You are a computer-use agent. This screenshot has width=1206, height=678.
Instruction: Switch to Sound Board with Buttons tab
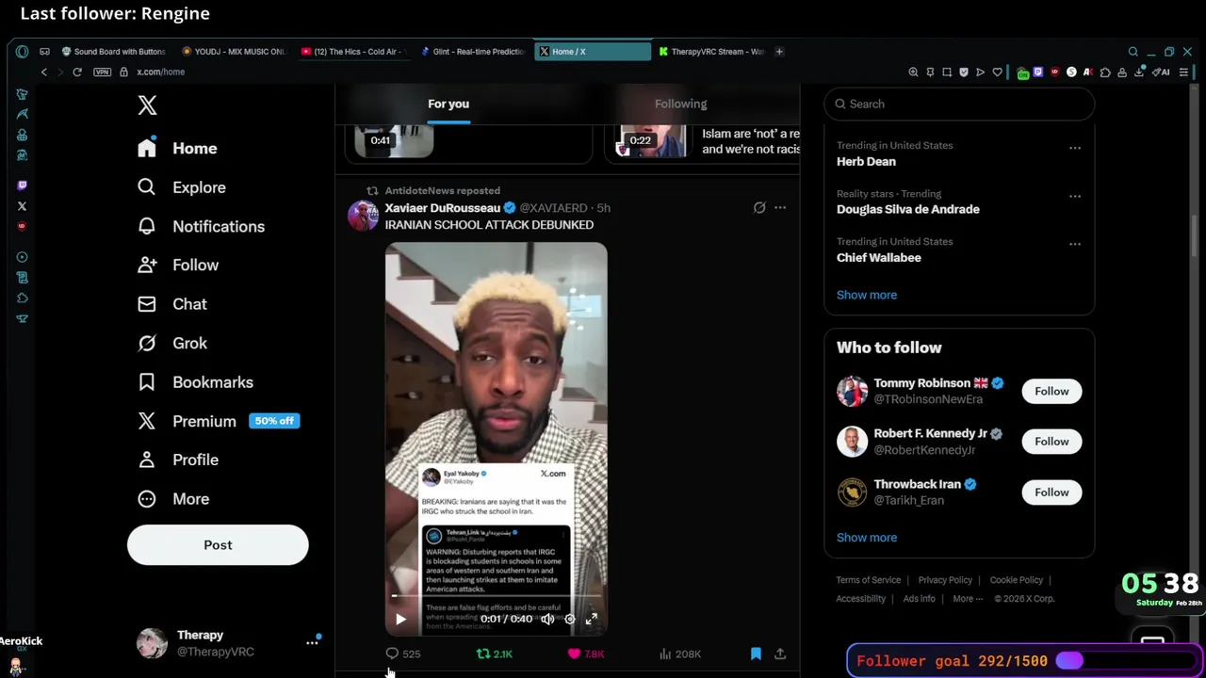coord(112,52)
